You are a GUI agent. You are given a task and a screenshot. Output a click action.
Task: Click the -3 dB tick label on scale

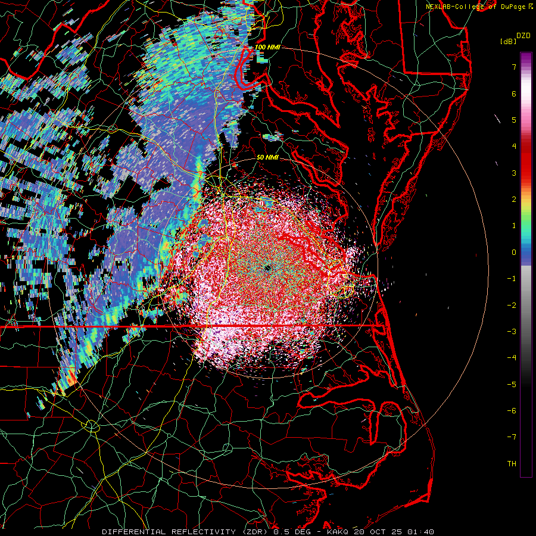[x=512, y=332]
